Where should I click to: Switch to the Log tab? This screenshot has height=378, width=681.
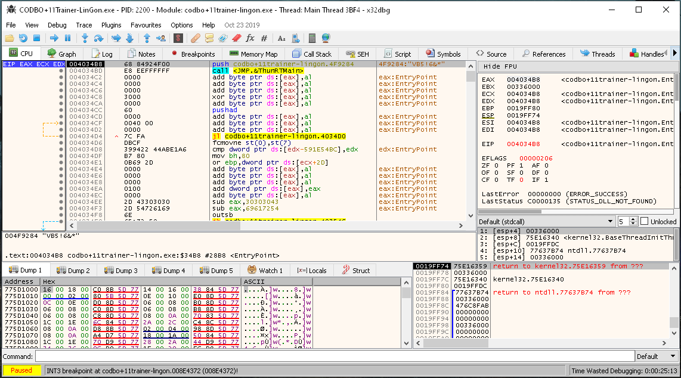tap(102, 54)
